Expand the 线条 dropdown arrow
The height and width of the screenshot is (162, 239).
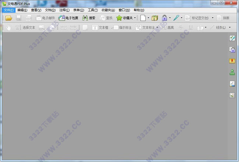point(230,28)
